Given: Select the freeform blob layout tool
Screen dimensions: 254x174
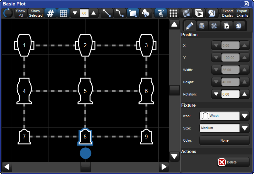Looking at the screenshot, I should 146,13.
